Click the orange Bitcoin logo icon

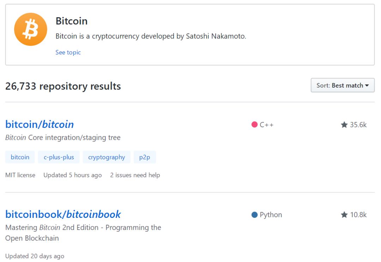(x=31, y=29)
